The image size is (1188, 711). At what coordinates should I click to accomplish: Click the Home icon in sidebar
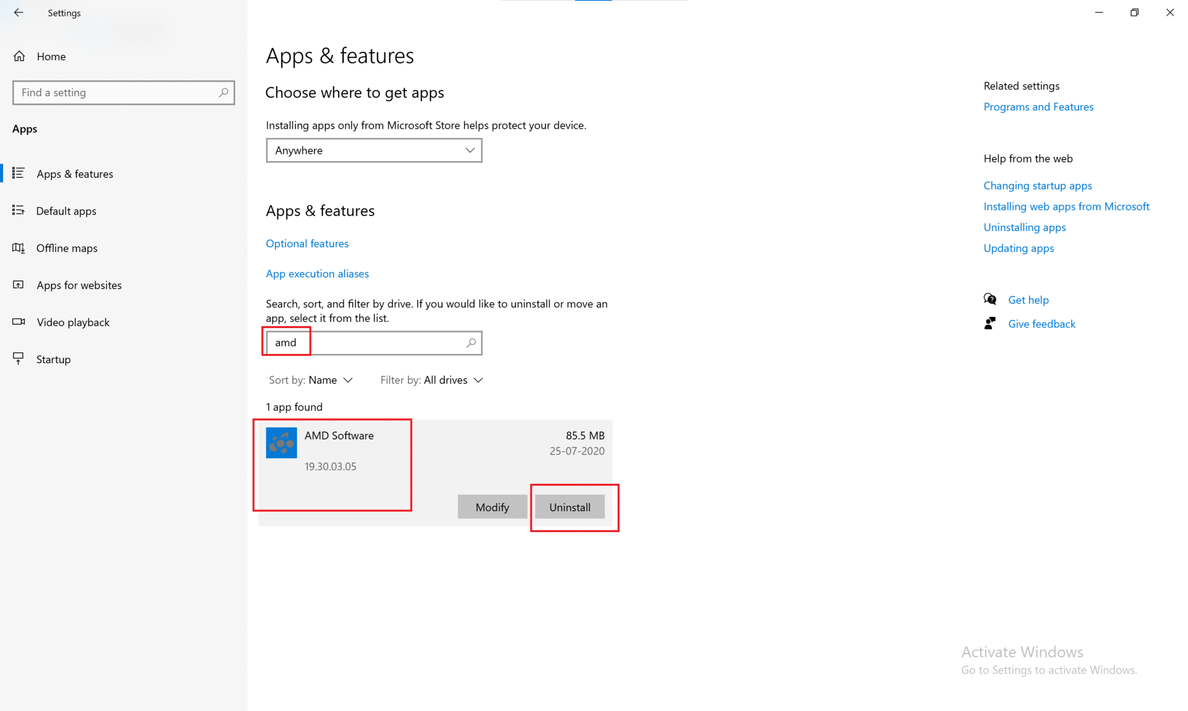coord(19,56)
